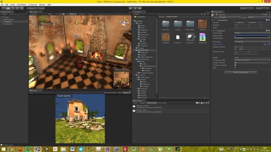Clear the Console log

pos(135,103)
